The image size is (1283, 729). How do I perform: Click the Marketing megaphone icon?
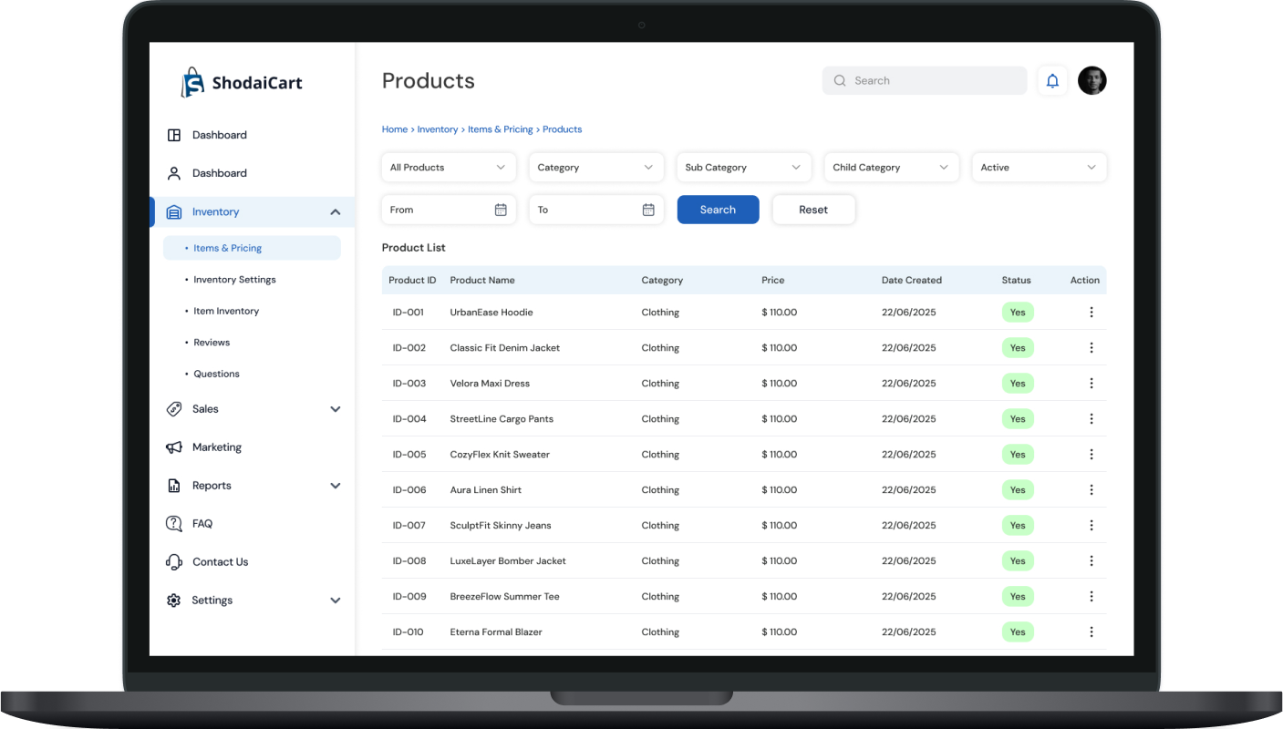tap(173, 447)
